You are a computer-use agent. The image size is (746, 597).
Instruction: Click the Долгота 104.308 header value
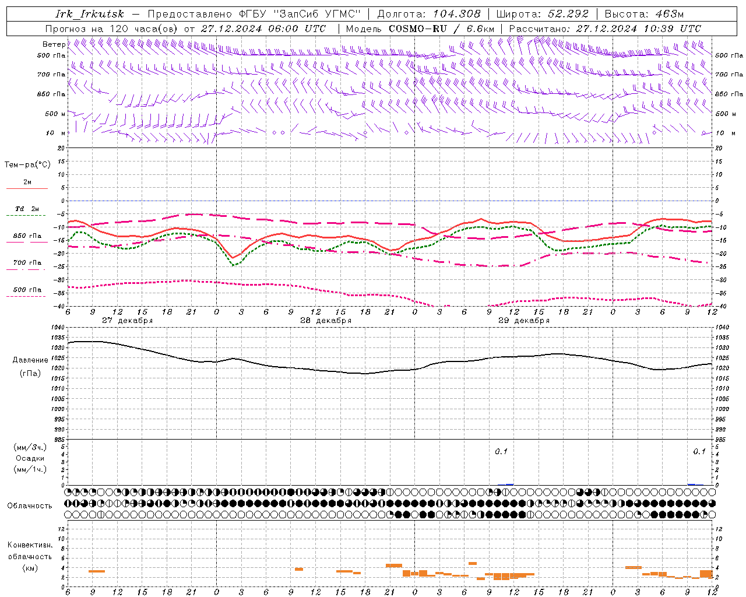[x=429, y=14]
